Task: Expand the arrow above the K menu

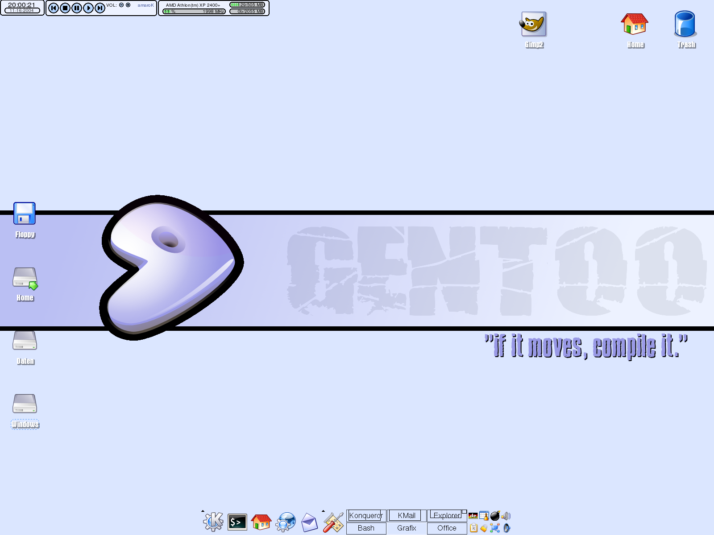Action: [203, 511]
